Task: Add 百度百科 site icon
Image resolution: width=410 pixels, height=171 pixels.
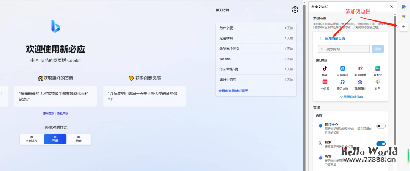Action: (x=360, y=82)
